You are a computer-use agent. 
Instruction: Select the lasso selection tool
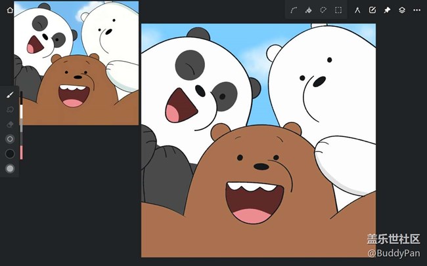tap(323, 10)
